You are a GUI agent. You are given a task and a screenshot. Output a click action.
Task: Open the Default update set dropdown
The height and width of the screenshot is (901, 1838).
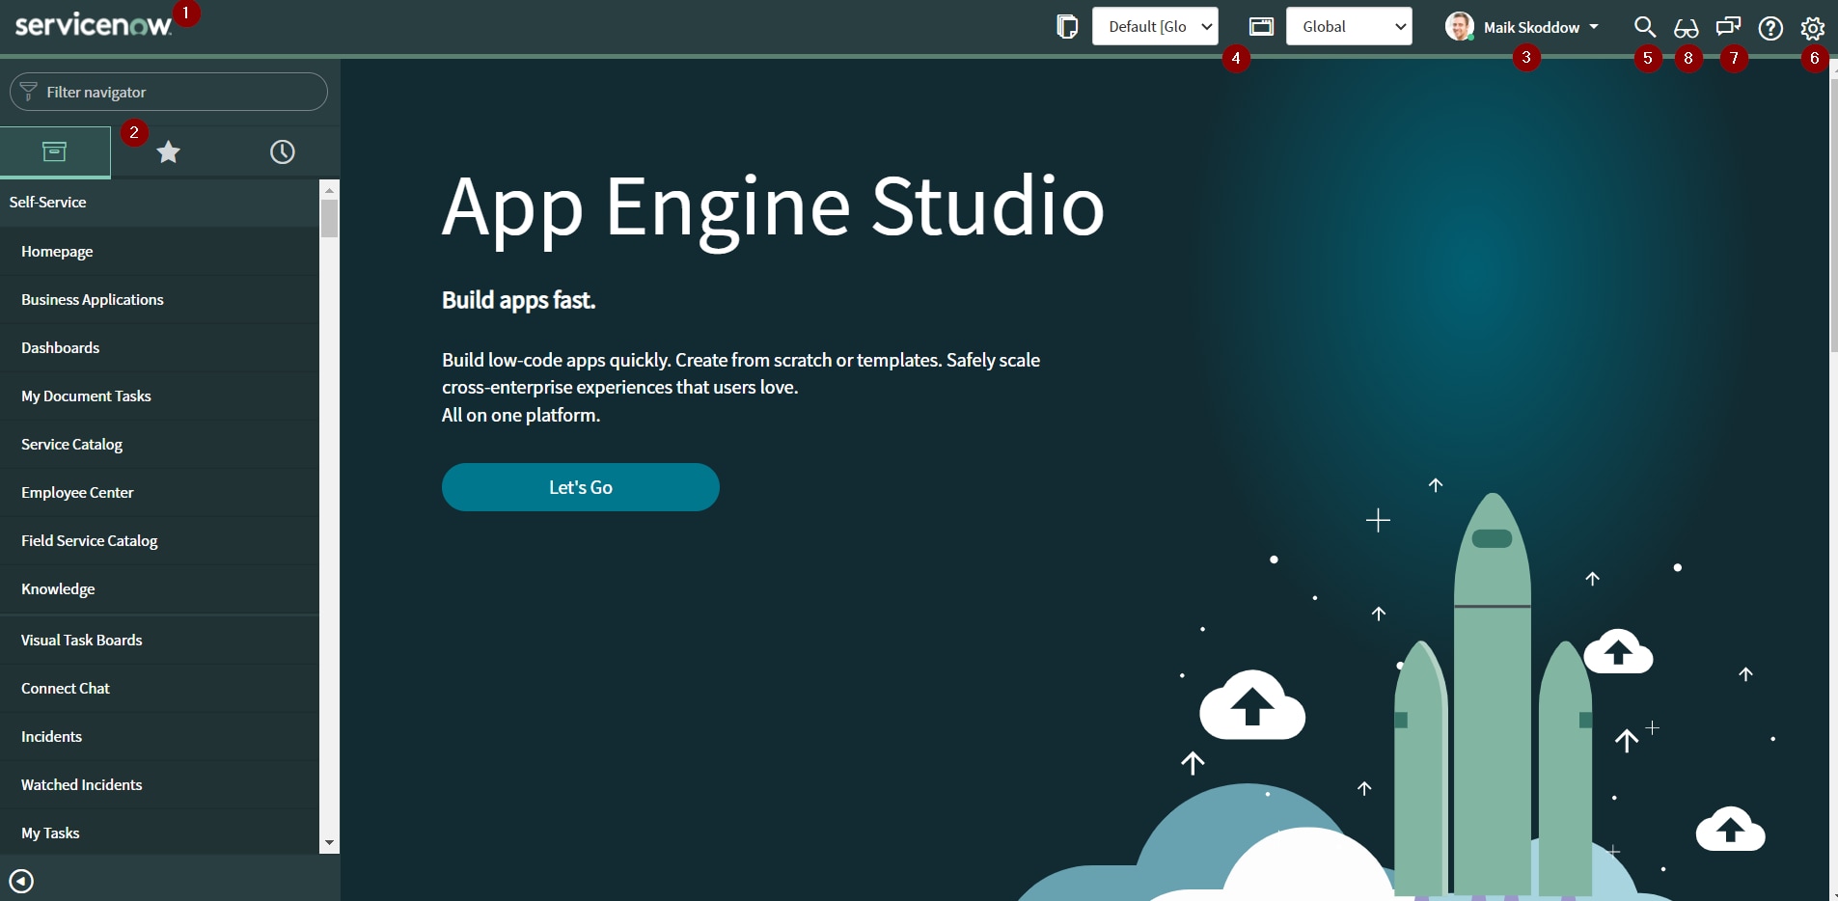pos(1155,26)
